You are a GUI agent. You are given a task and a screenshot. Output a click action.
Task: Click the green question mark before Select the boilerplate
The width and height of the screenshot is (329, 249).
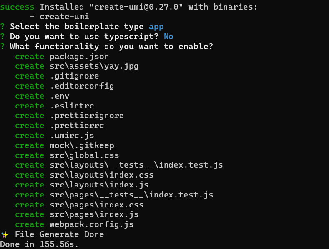[3, 27]
